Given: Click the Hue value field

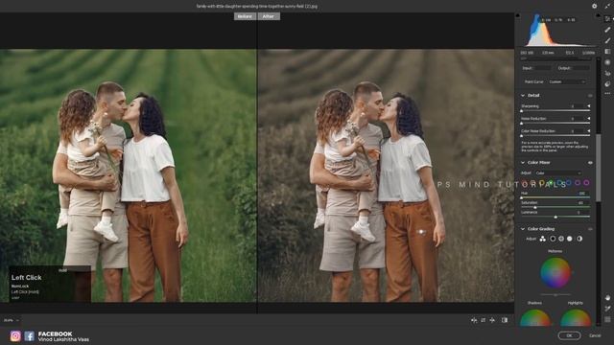Looking at the screenshot, I should (x=582, y=194).
